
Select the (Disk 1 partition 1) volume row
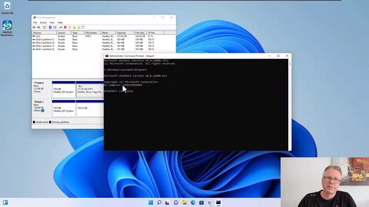pos(104,46)
